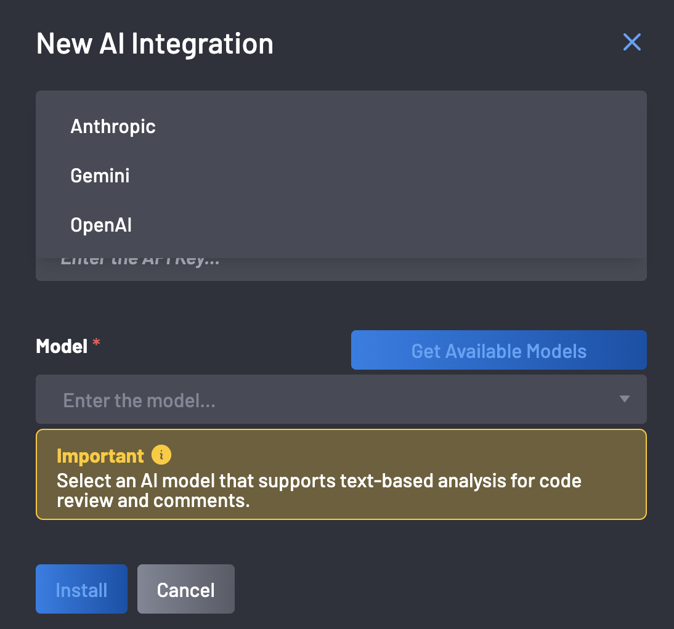Choose Gemini in the provider list
The width and height of the screenshot is (674, 629).
pos(100,176)
